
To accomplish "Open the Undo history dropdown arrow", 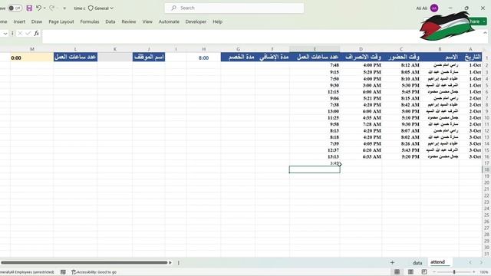I will tap(44, 8).
